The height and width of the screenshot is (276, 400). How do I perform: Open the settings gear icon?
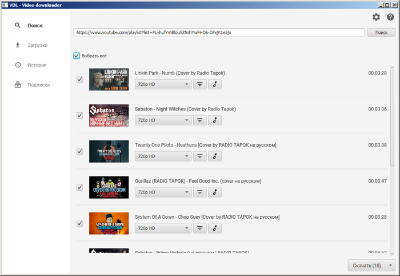[x=376, y=17]
